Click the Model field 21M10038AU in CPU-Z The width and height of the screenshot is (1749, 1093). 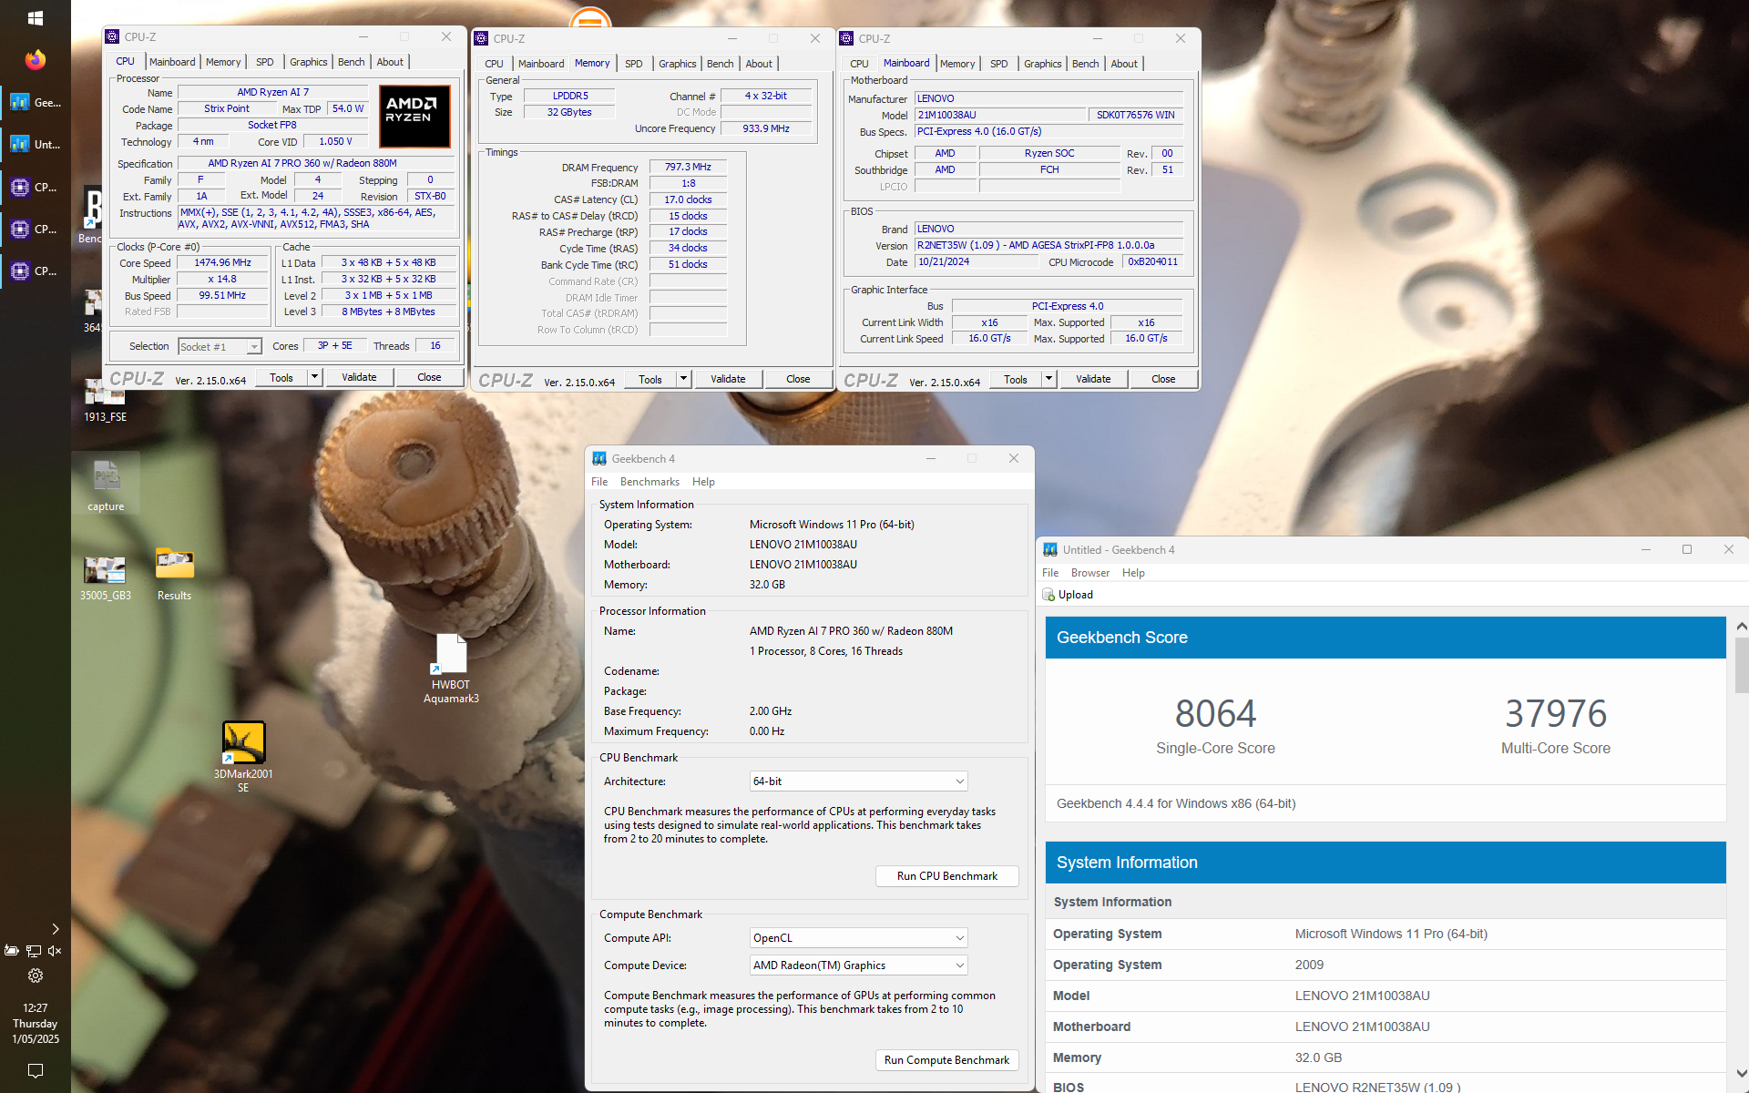pos(999,115)
